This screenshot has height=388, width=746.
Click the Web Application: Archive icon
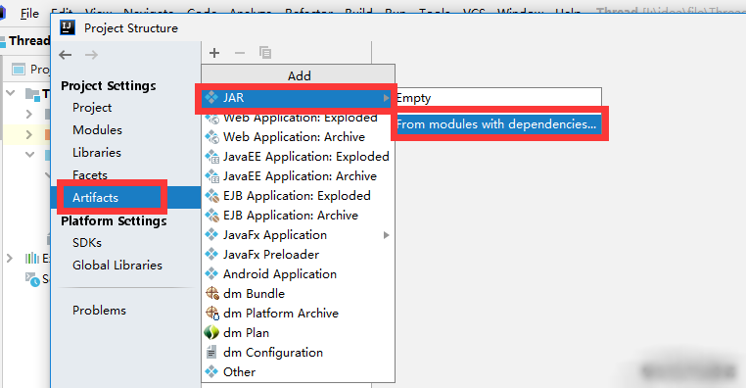tap(211, 137)
